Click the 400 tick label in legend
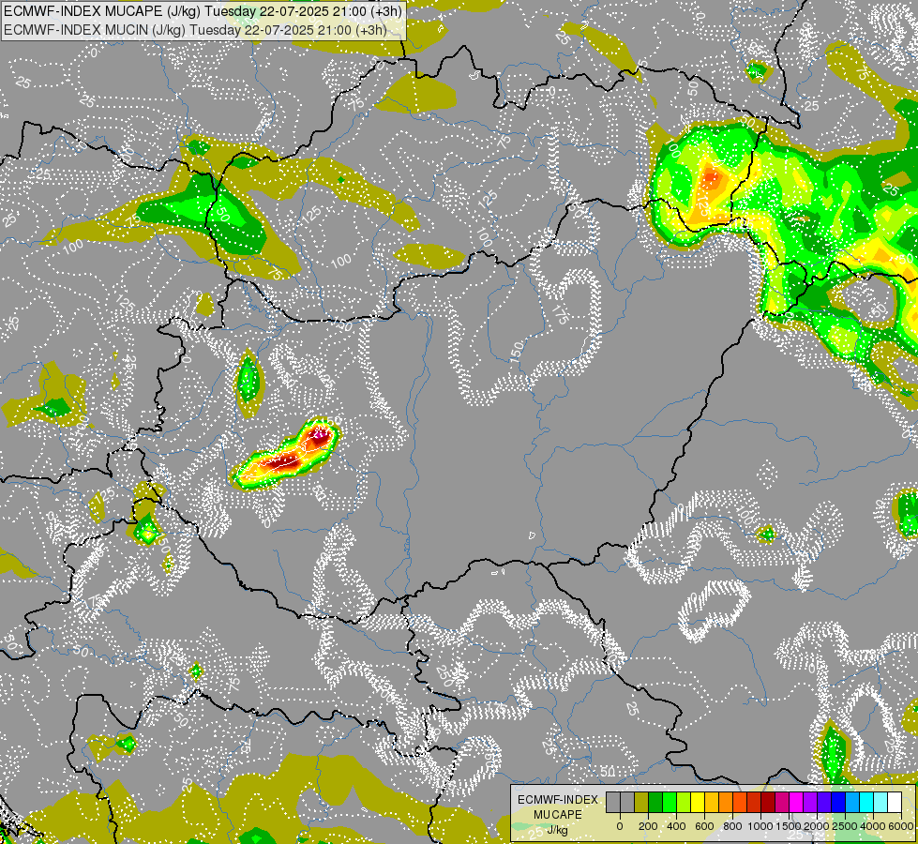This screenshot has width=918, height=844. [x=676, y=826]
